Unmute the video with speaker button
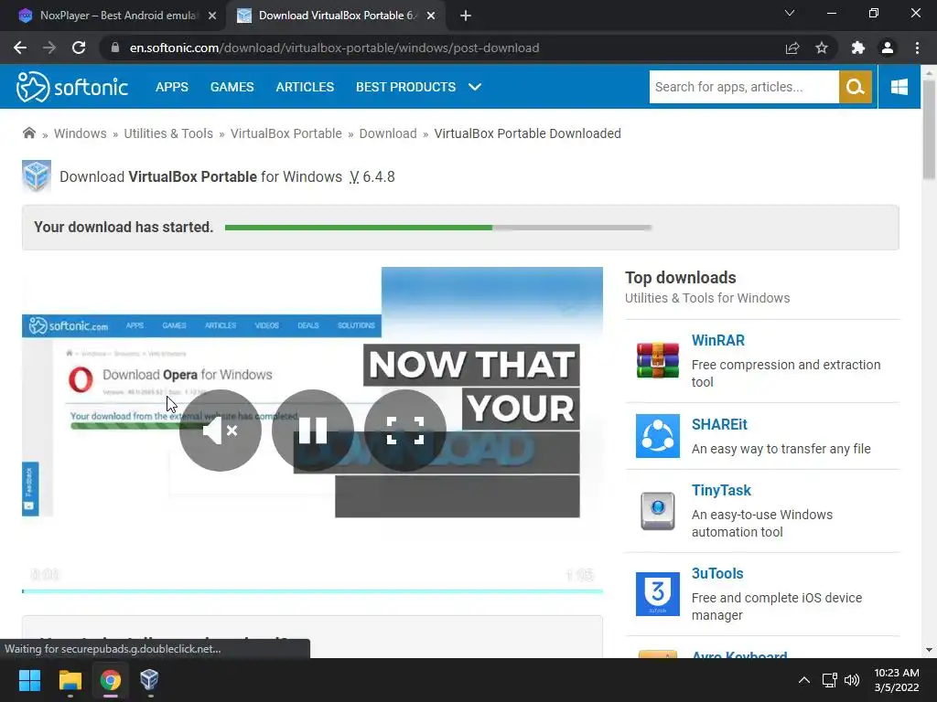The height and width of the screenshot is (702, 937). click(x=220, y=431)
